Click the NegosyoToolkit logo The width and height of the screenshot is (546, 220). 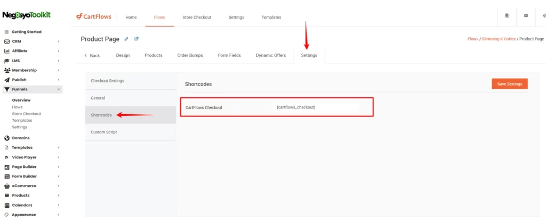click(27, 15)
